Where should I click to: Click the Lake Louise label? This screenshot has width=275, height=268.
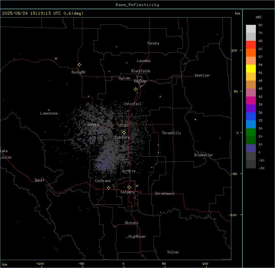[6, 154]
